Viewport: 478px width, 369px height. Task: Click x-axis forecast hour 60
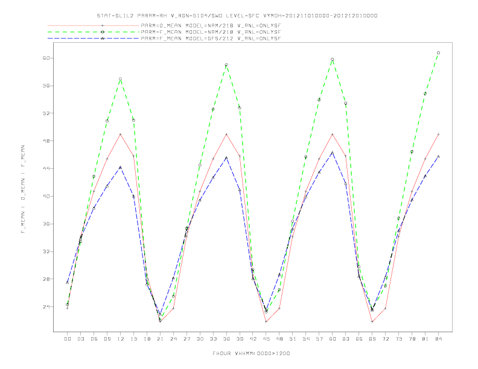click(x=333, y=339)
